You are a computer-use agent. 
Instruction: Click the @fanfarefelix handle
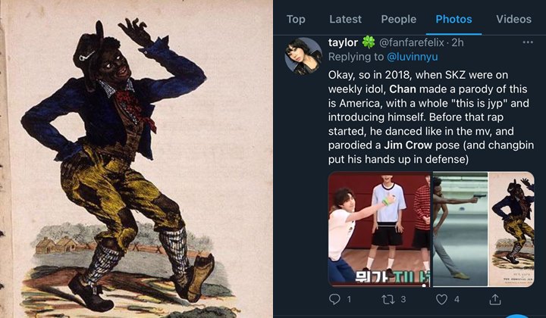[411, 42]
